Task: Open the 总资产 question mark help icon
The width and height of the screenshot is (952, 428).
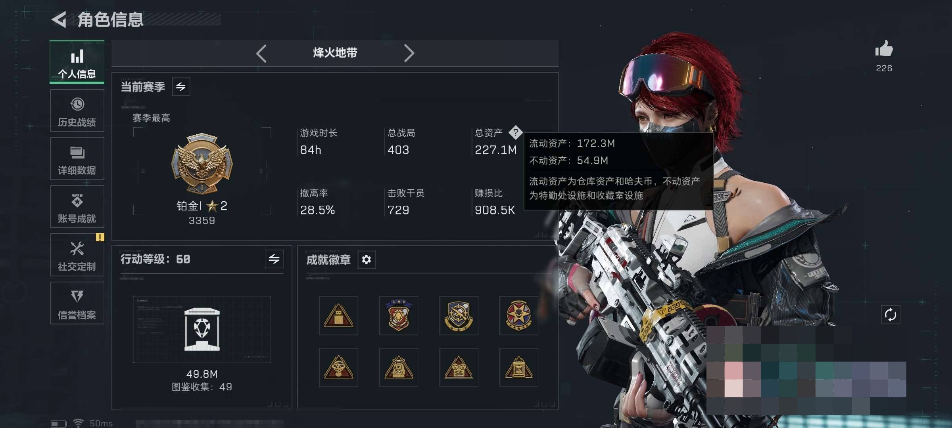Action: pyautogui.click(x=516, y=132)
